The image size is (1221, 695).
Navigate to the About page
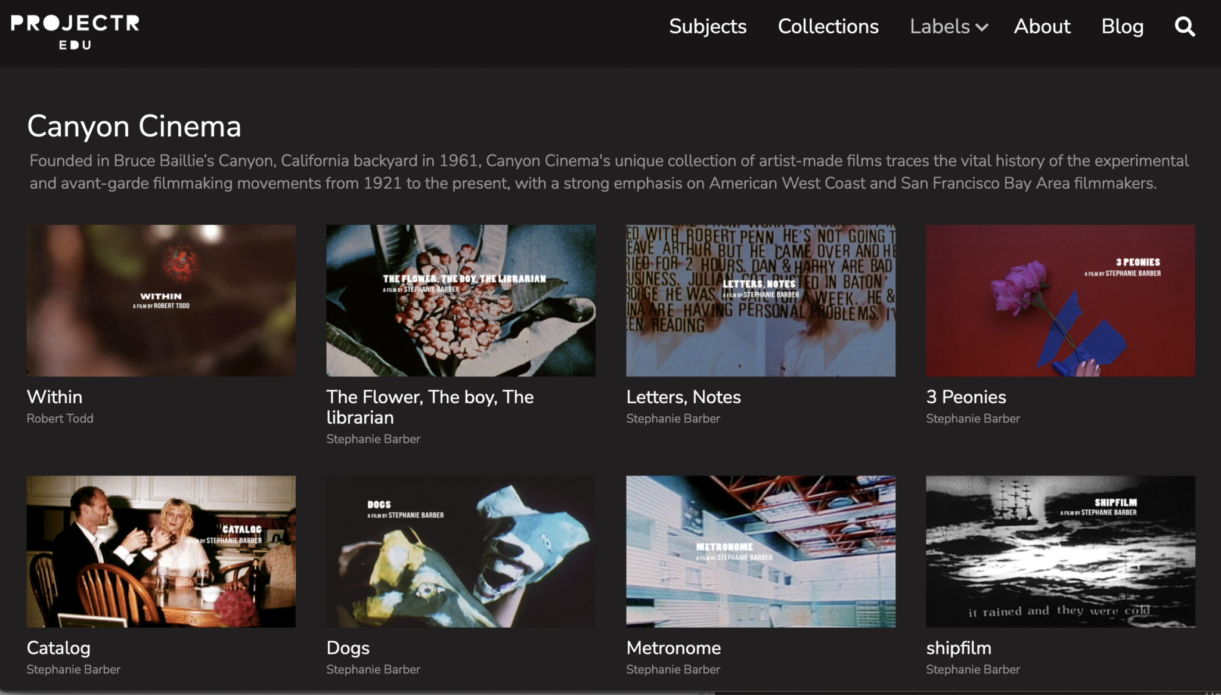coord(1042,27)
